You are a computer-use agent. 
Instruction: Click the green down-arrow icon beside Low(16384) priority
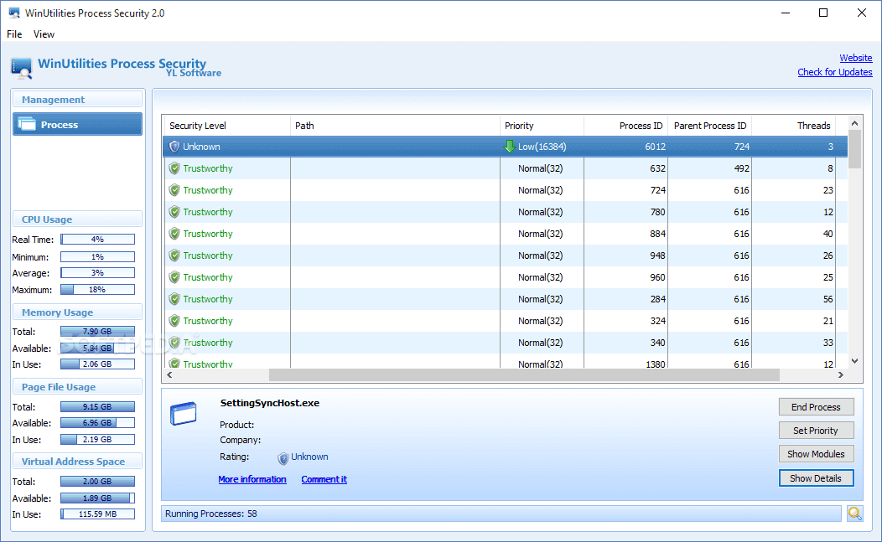510,146
